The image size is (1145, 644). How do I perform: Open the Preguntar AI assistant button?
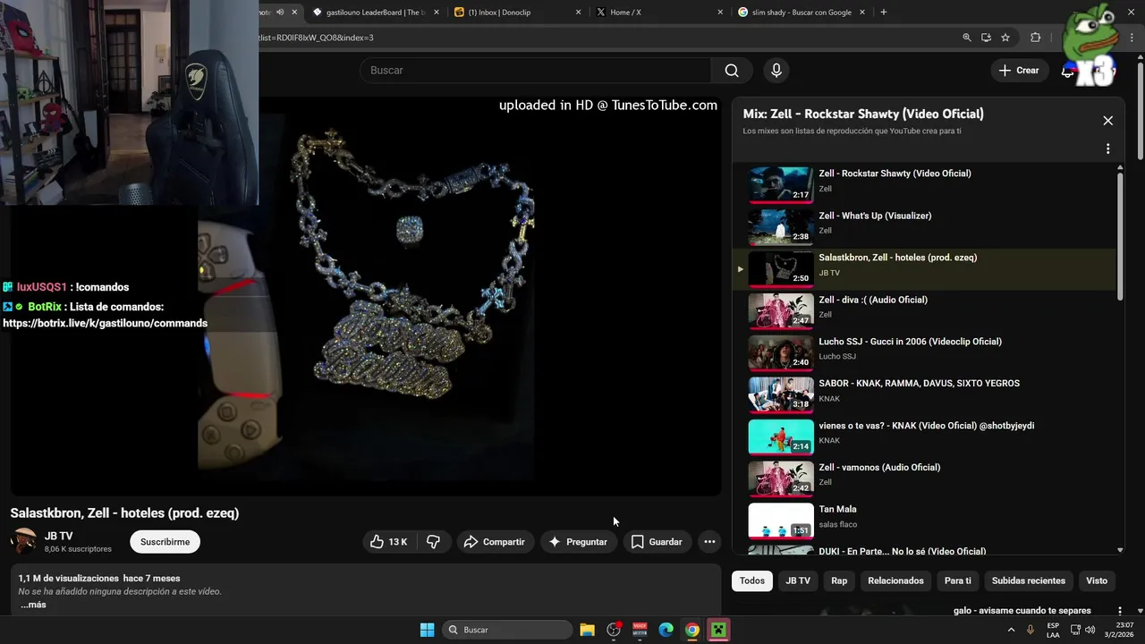579,542
